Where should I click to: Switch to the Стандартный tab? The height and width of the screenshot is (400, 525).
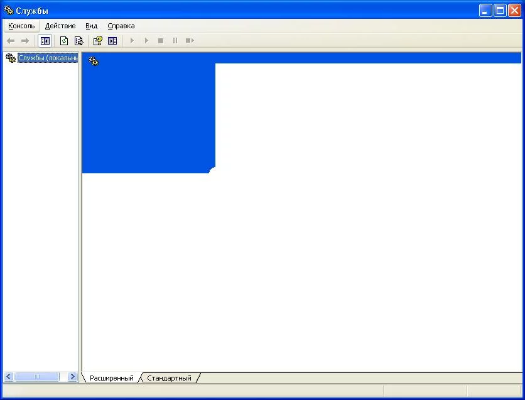click(x=169, y=378)
